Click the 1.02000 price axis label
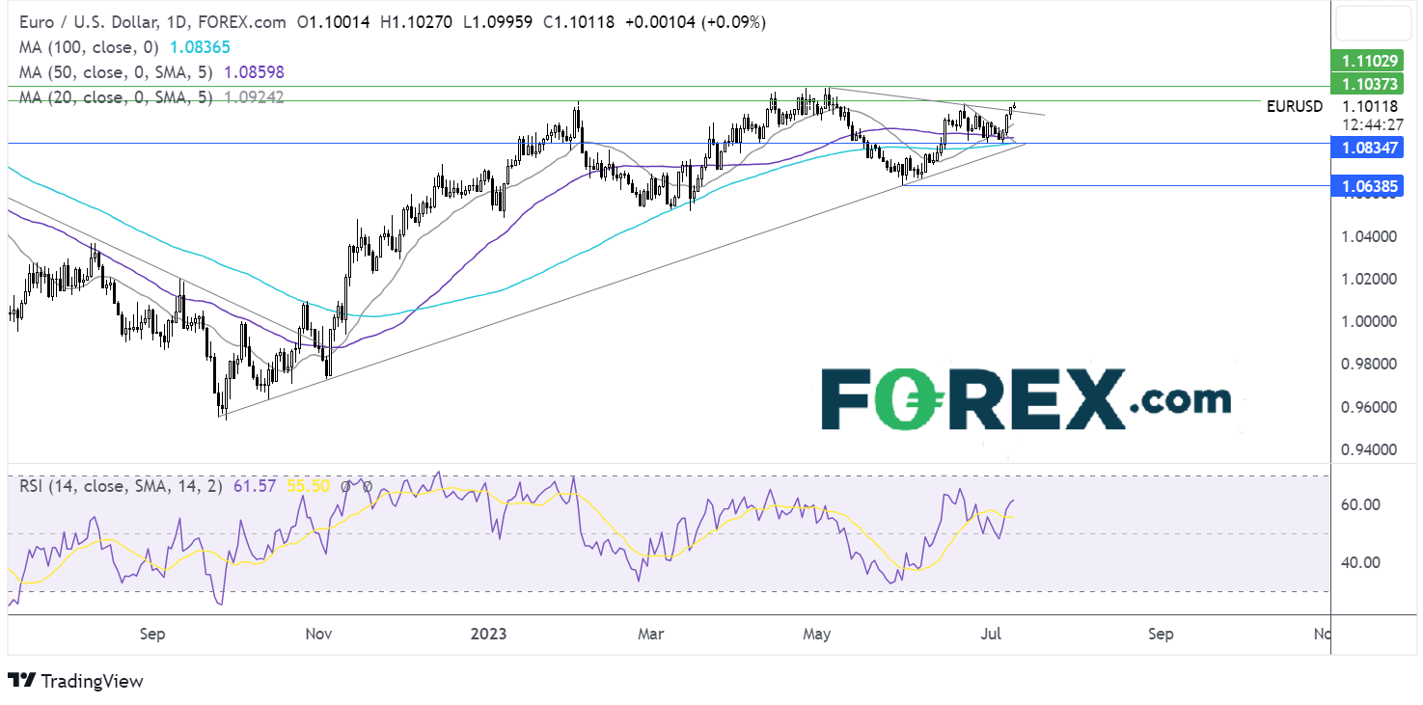This screenshot has height=705, width=1423. point(1367,279)
